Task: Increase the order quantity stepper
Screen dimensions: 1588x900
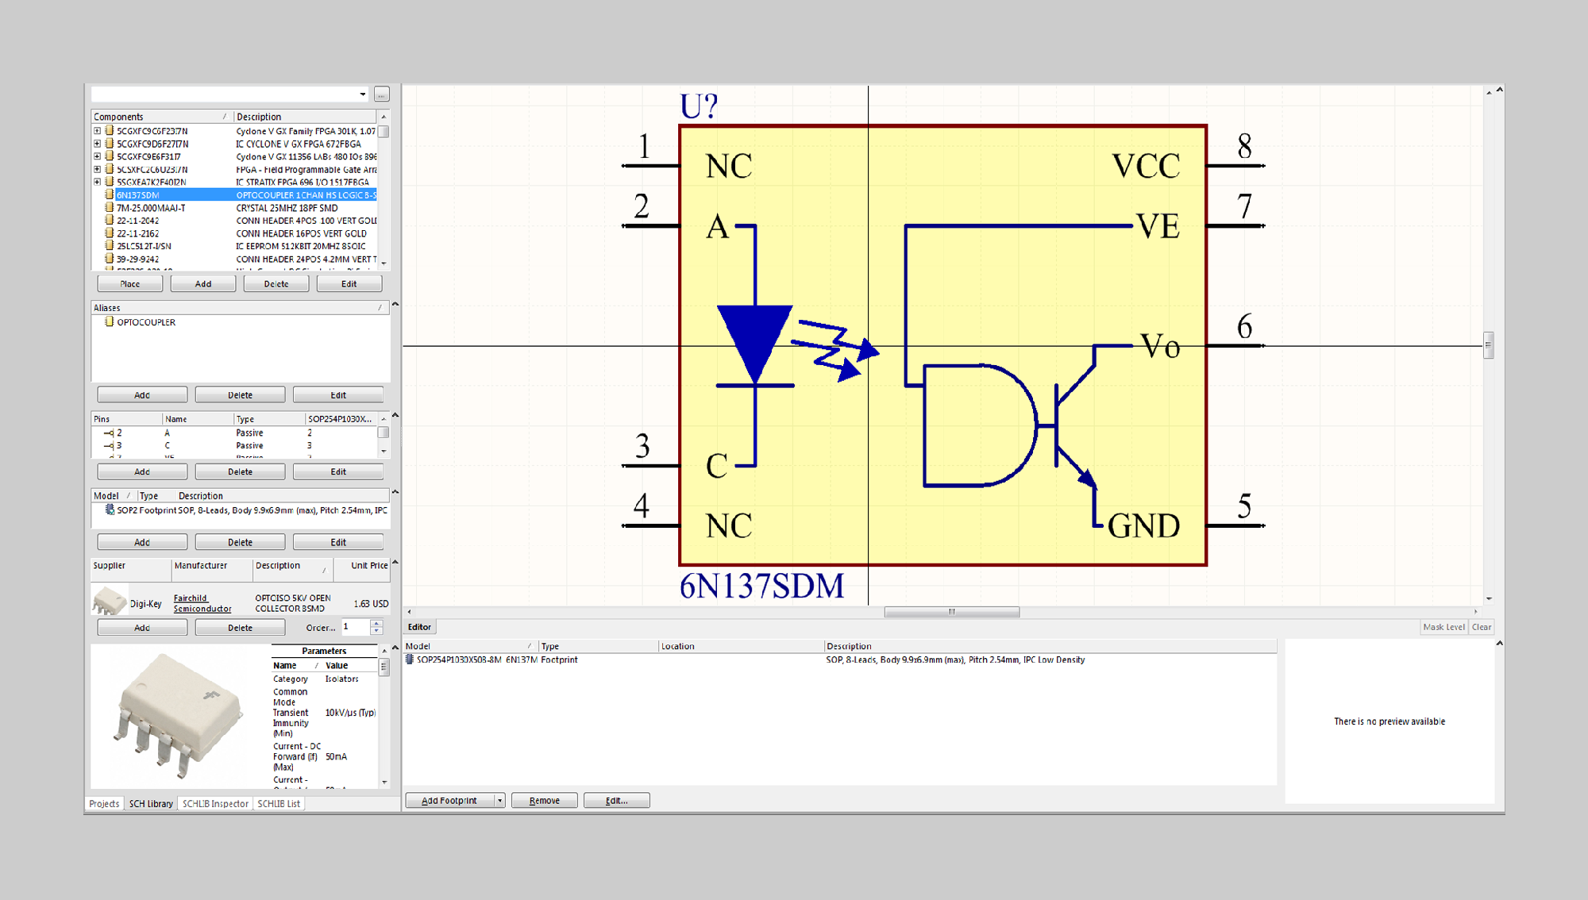Action: click(376, 624)
